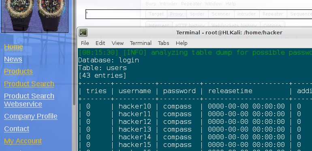The height and width of the screenshot is (151, 312).
Task: Open the Edit menu in Terminal
Action: click(100, 43)
